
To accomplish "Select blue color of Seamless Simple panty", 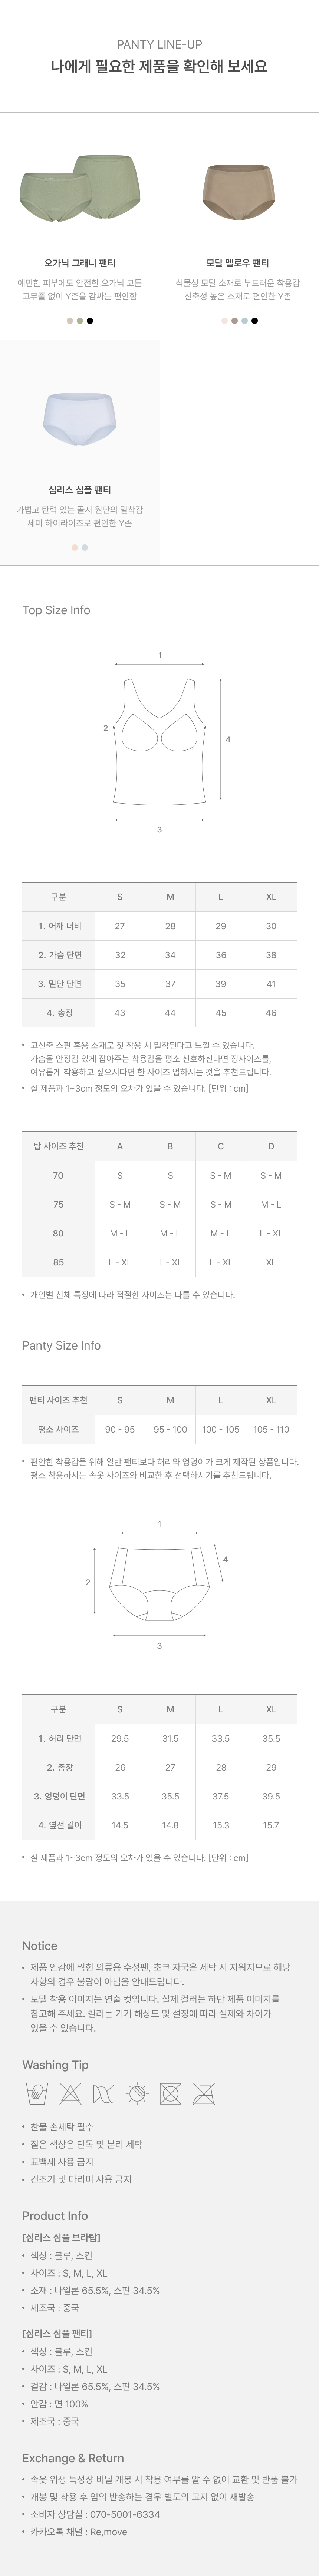I will click(85, 548).
